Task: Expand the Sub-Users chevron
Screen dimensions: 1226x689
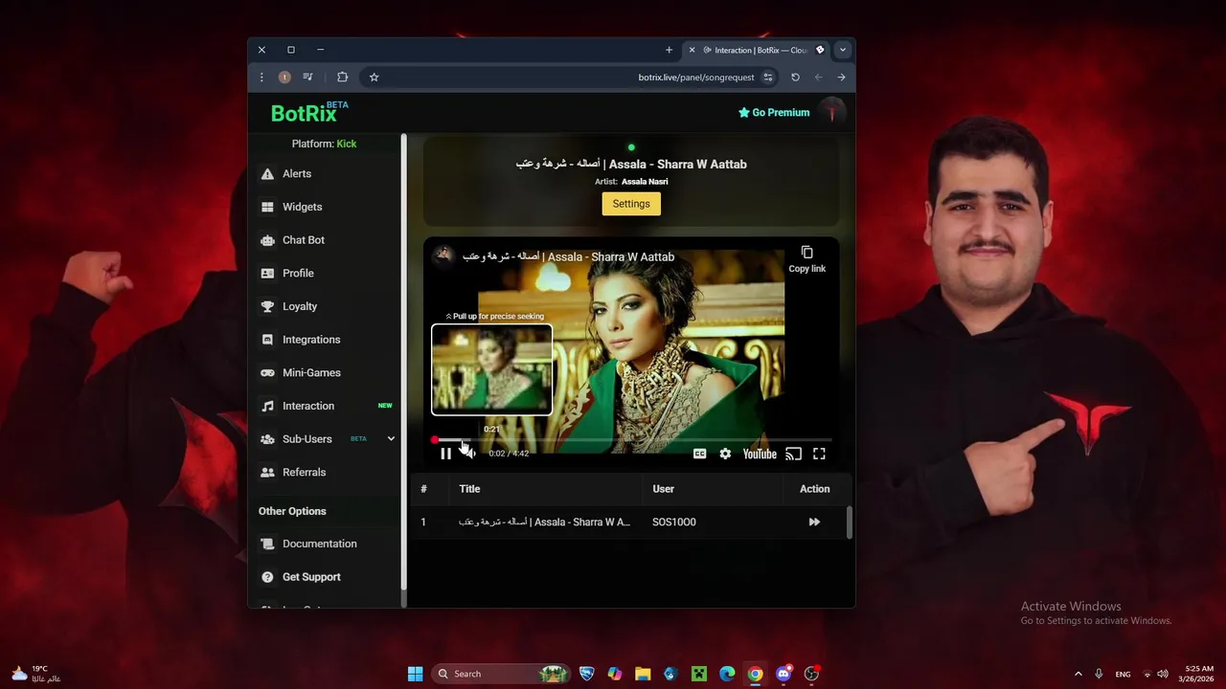Action: [391, 439]
